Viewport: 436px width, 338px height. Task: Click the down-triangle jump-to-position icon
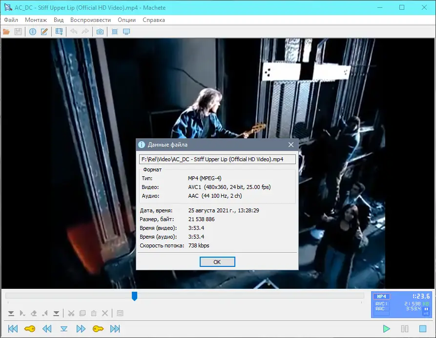coord(64,329)
